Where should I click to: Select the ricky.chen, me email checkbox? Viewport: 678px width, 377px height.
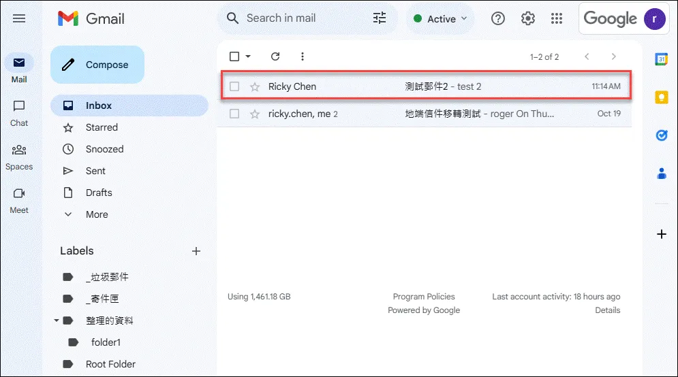[234, 114]
